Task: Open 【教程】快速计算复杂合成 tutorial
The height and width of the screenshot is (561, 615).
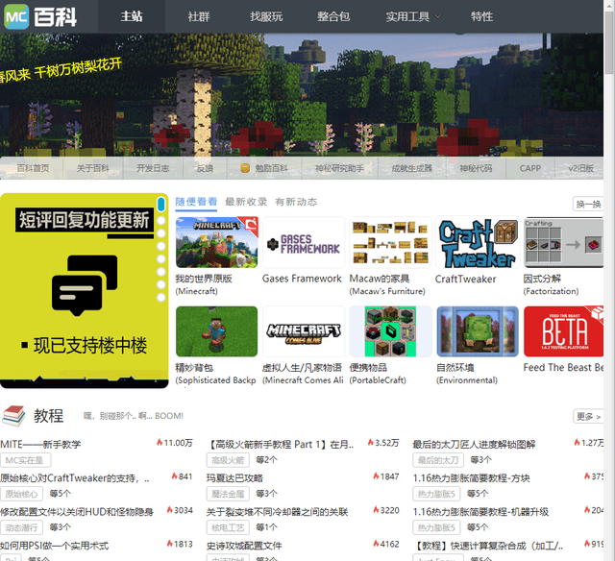Action: click(x=488, y=546)
